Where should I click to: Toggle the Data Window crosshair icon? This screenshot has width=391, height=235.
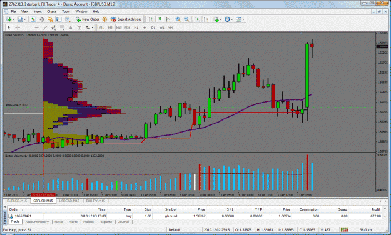click(42, 19)
